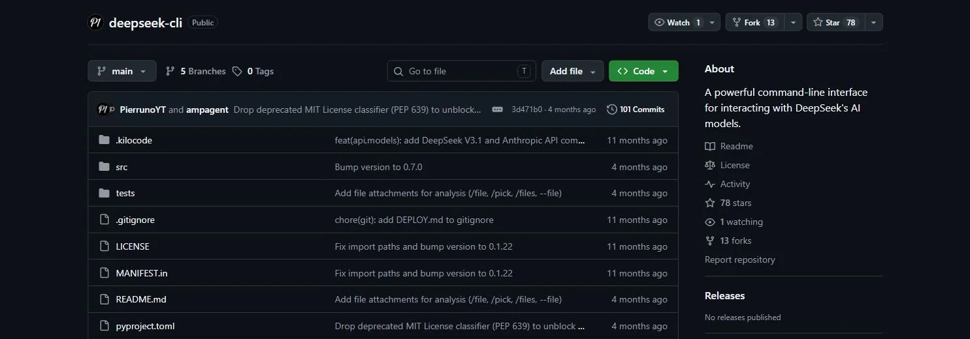The width and height of the screenshot is (970, 339).
Task: Open the deepseek-cli repository title link
Action: (146, 22)
